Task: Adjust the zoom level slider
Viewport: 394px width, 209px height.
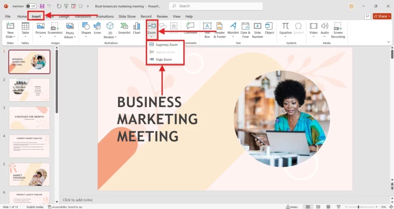Action: point(358,207)
